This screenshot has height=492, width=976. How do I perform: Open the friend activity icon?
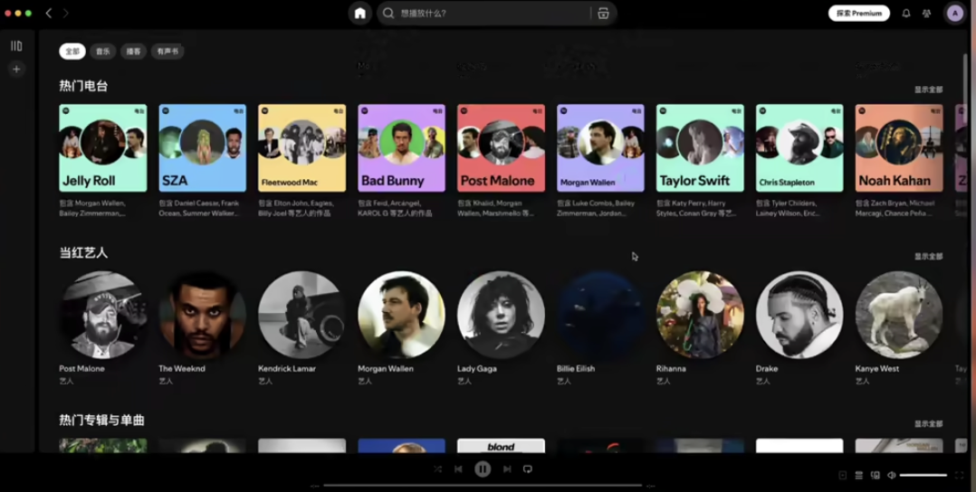927,13
